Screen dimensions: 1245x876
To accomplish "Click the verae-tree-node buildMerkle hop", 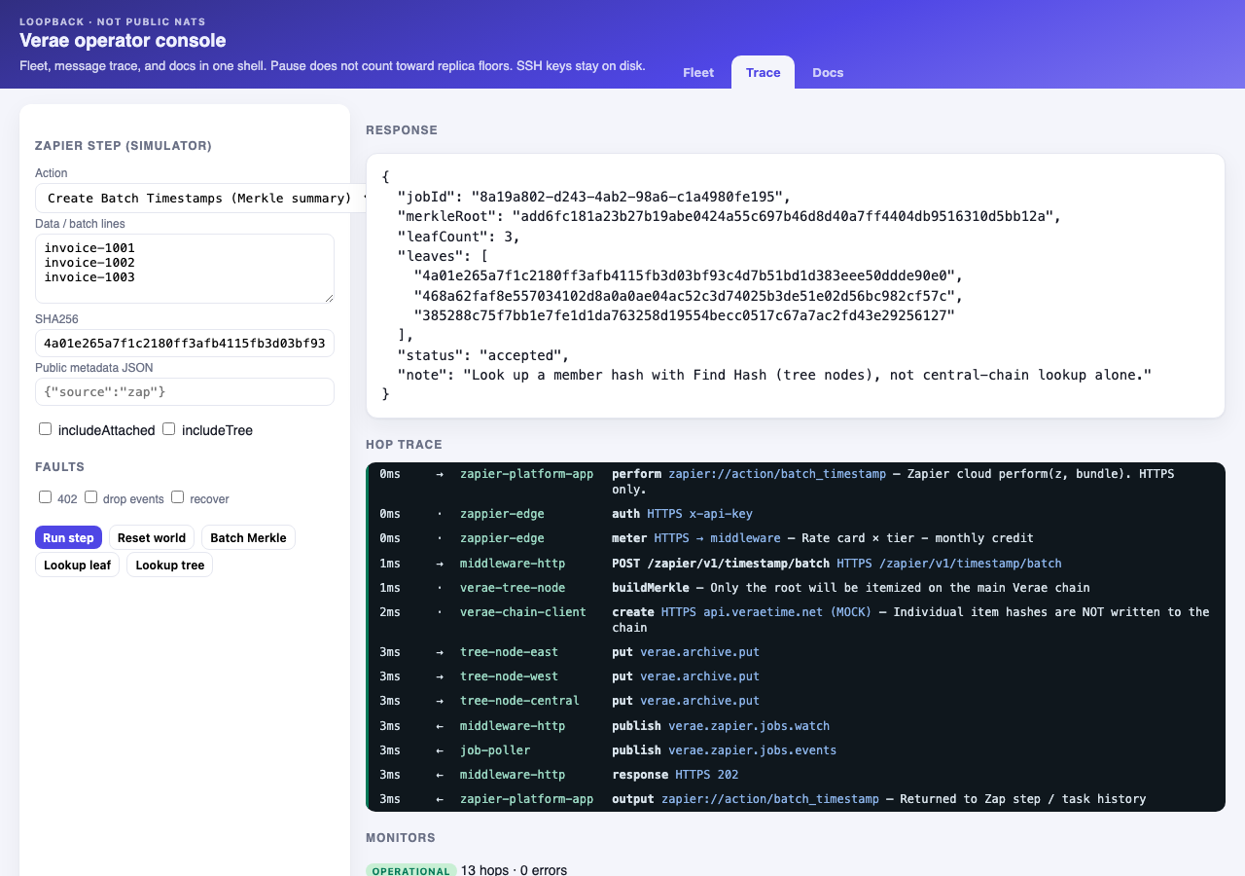I will pos(796,588).
